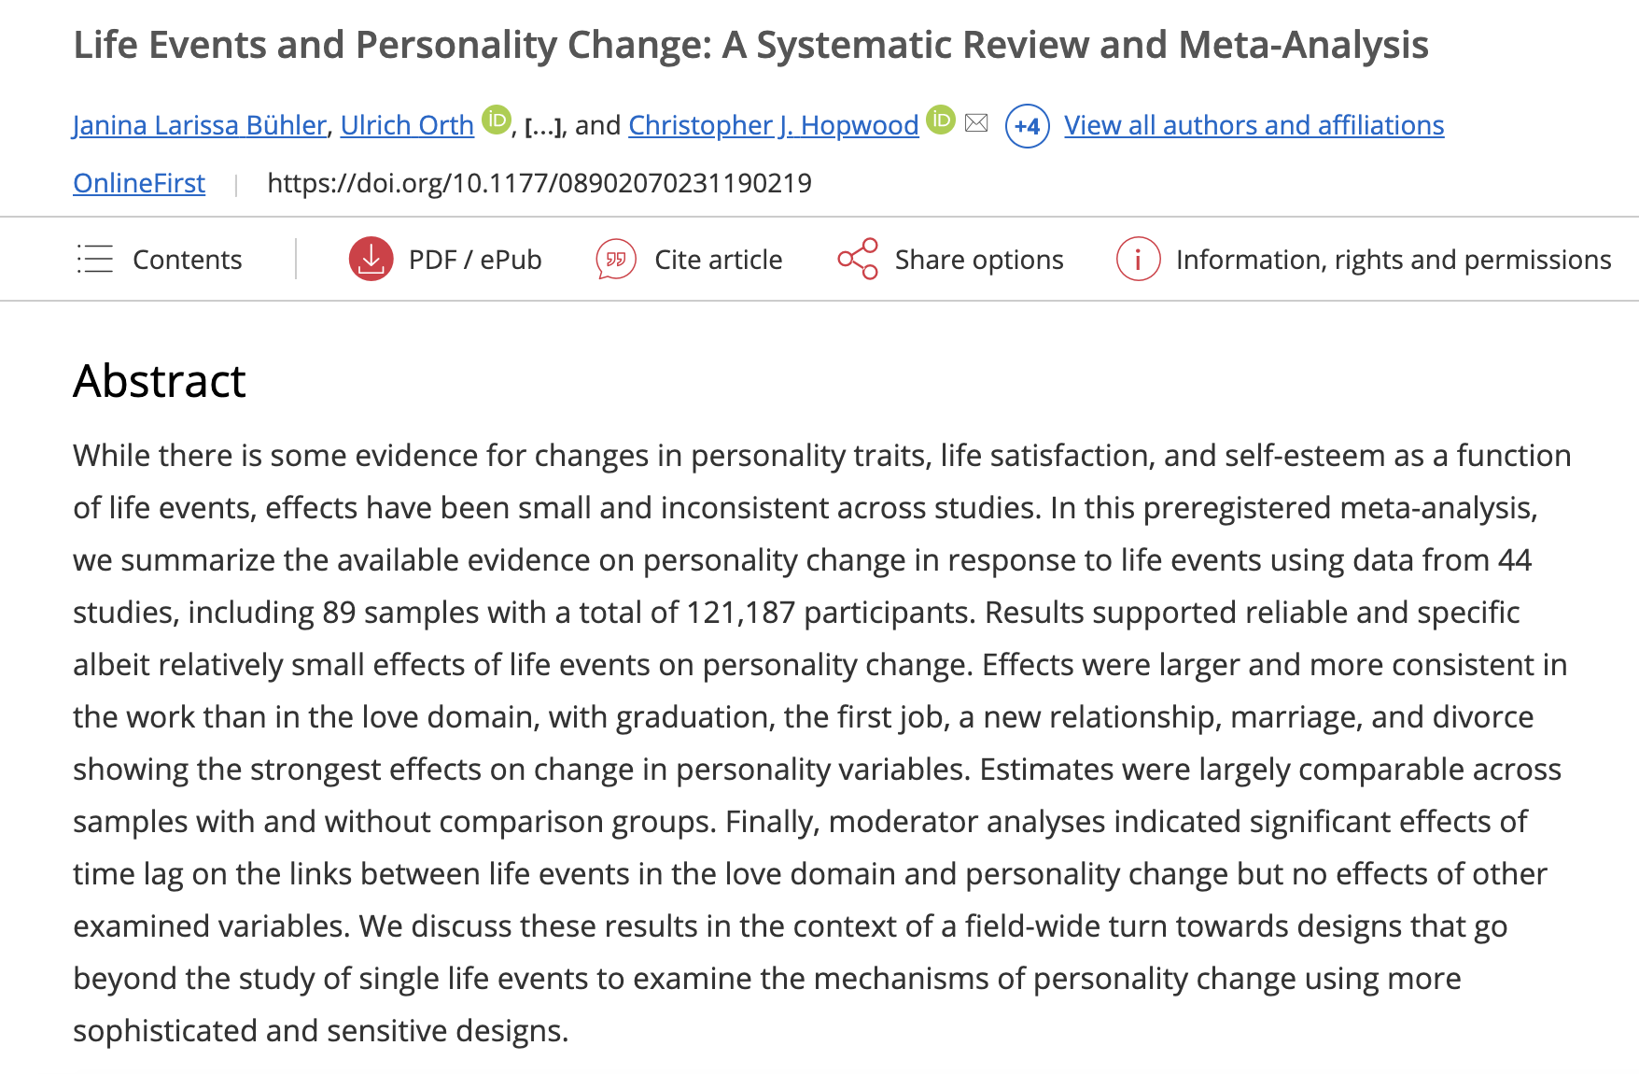Follow the Janina Larissa Bühler author link
The width and height of the screenshot is (1639, 1074).
[200, 125]
